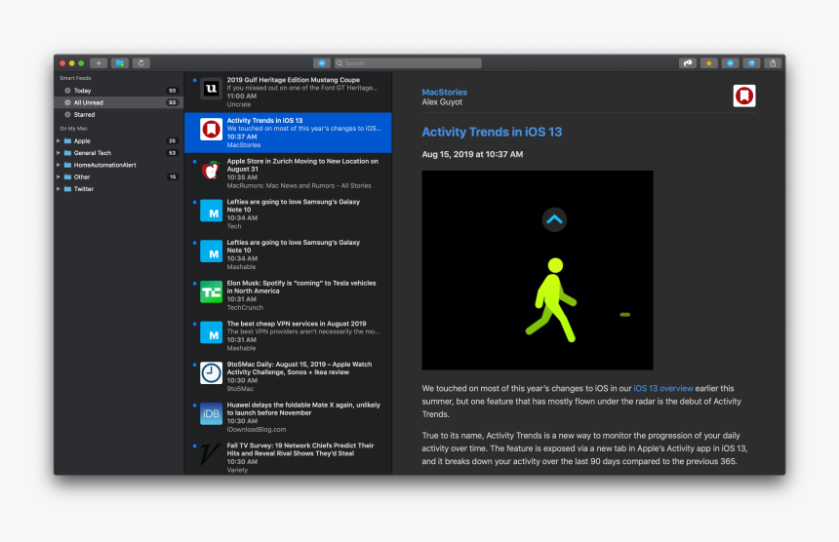The image size is (839, 542).
Task: Click the MacRumors apple feed icon
Action: pyautogui.click(x=211, y=170)
